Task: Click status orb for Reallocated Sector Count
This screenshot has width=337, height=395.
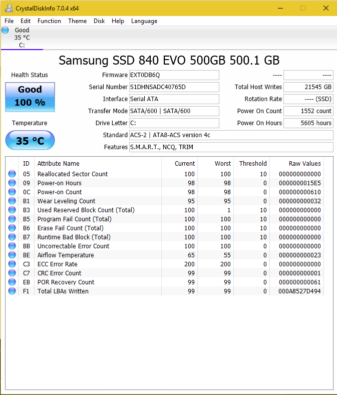Action: tap(12, 174)
